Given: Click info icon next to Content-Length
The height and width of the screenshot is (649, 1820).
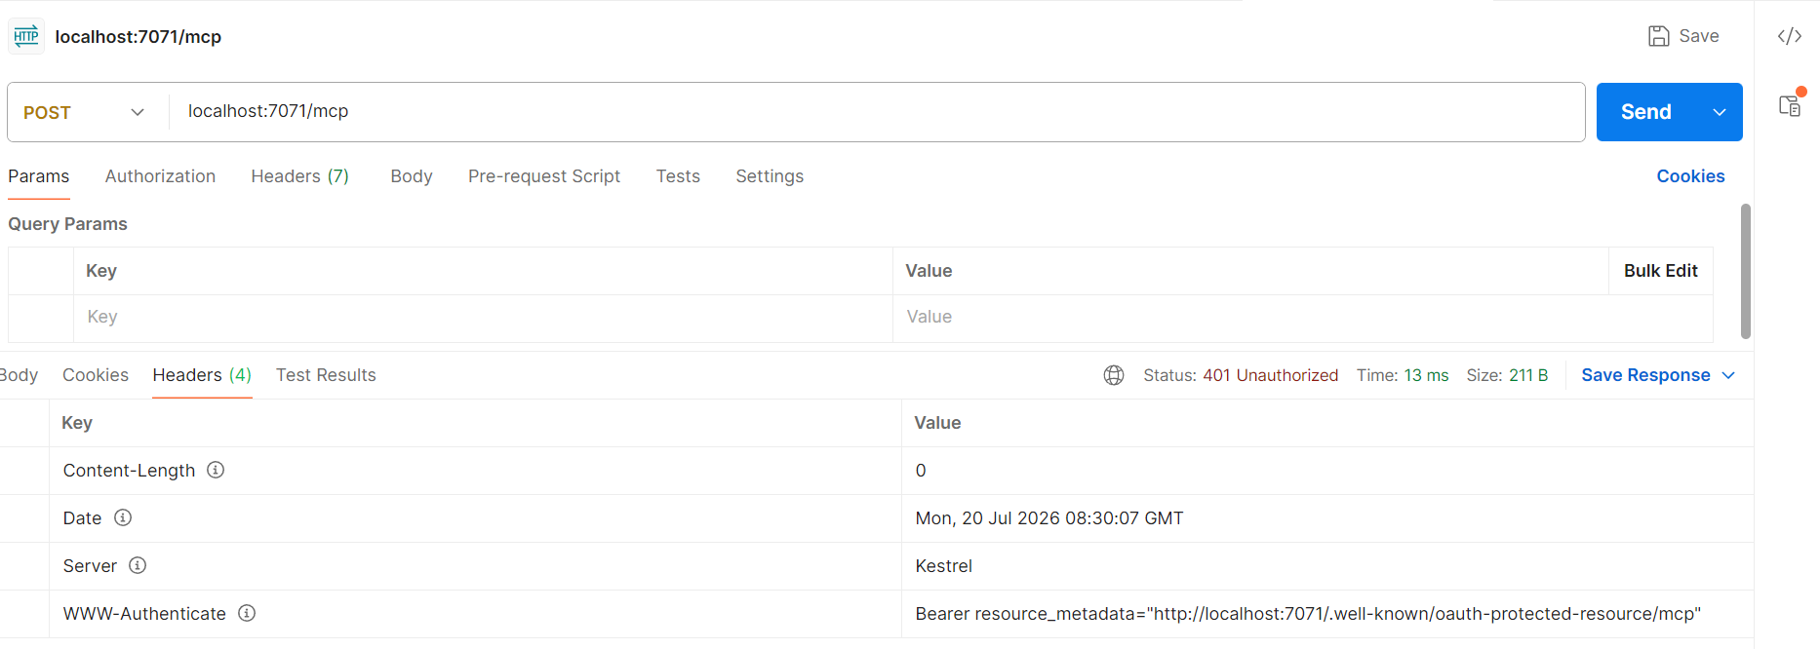Looking at the screenshot, I should pos(216,470).
